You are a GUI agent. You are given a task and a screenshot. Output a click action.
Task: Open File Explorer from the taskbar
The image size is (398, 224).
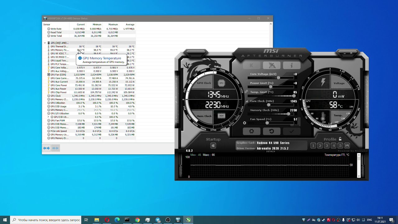point(97,220)
